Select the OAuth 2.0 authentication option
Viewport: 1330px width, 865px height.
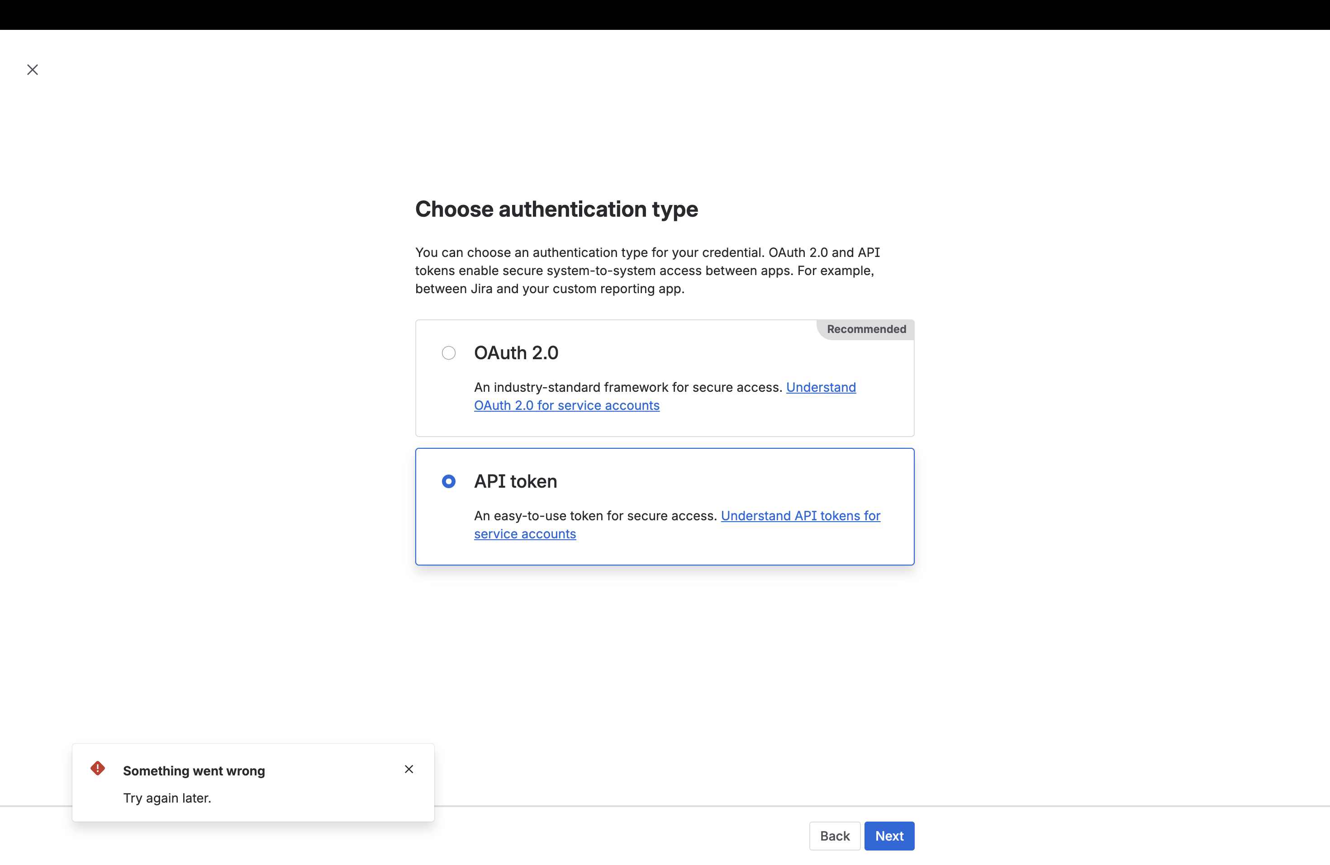(448, 352)
